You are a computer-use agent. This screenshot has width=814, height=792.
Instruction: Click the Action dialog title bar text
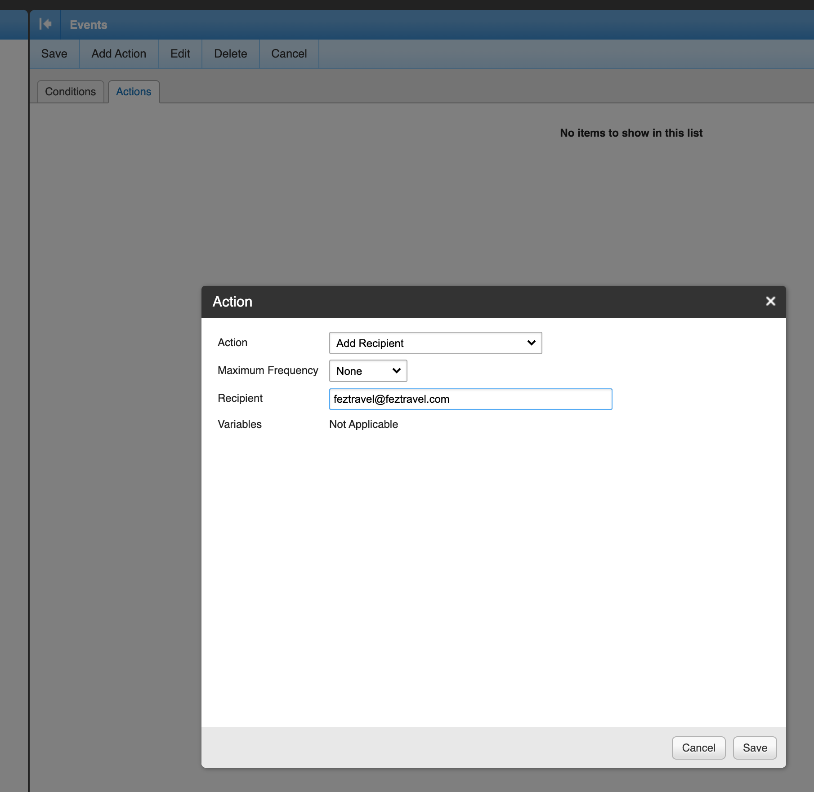coord(233,302)
